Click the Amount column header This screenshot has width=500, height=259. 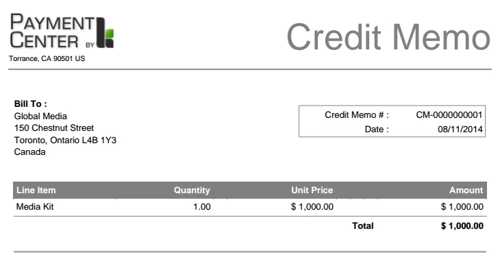(x=466, y=190)
